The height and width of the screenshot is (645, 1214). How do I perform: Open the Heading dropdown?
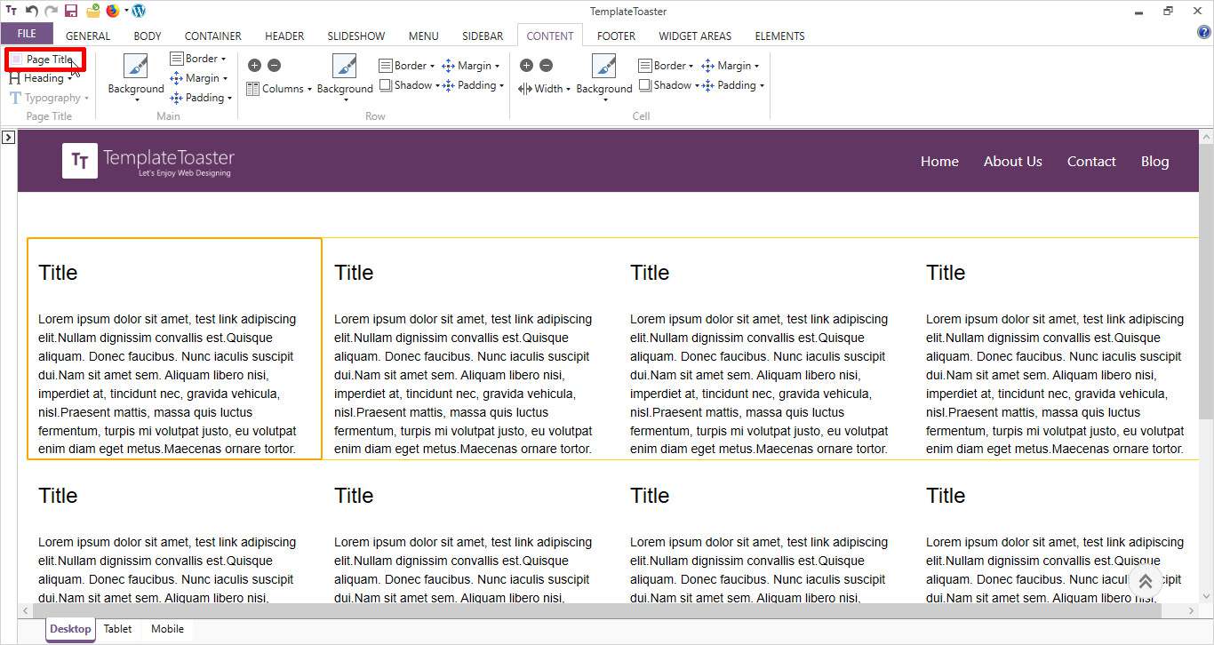[x=42, y=78]
